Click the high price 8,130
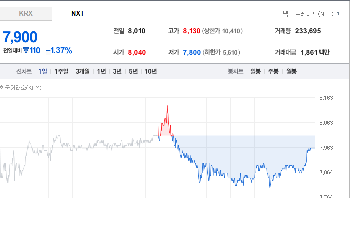 tap(191, 31)
